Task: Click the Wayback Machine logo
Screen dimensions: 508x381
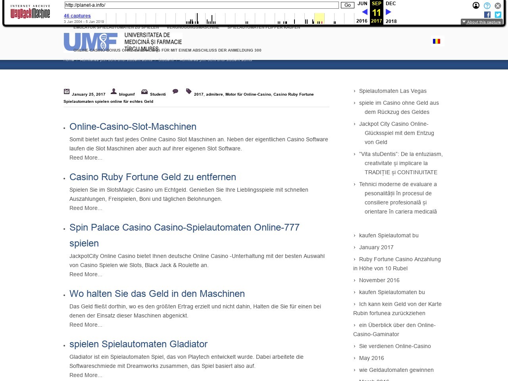Action: tap(30, 12)
